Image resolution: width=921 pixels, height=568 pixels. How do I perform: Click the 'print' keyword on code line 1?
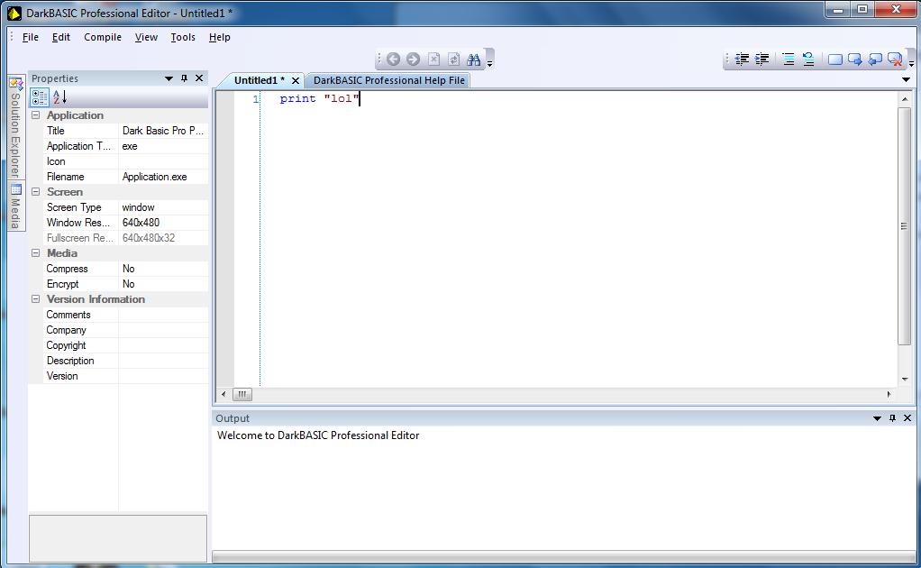tap(297, 98)
